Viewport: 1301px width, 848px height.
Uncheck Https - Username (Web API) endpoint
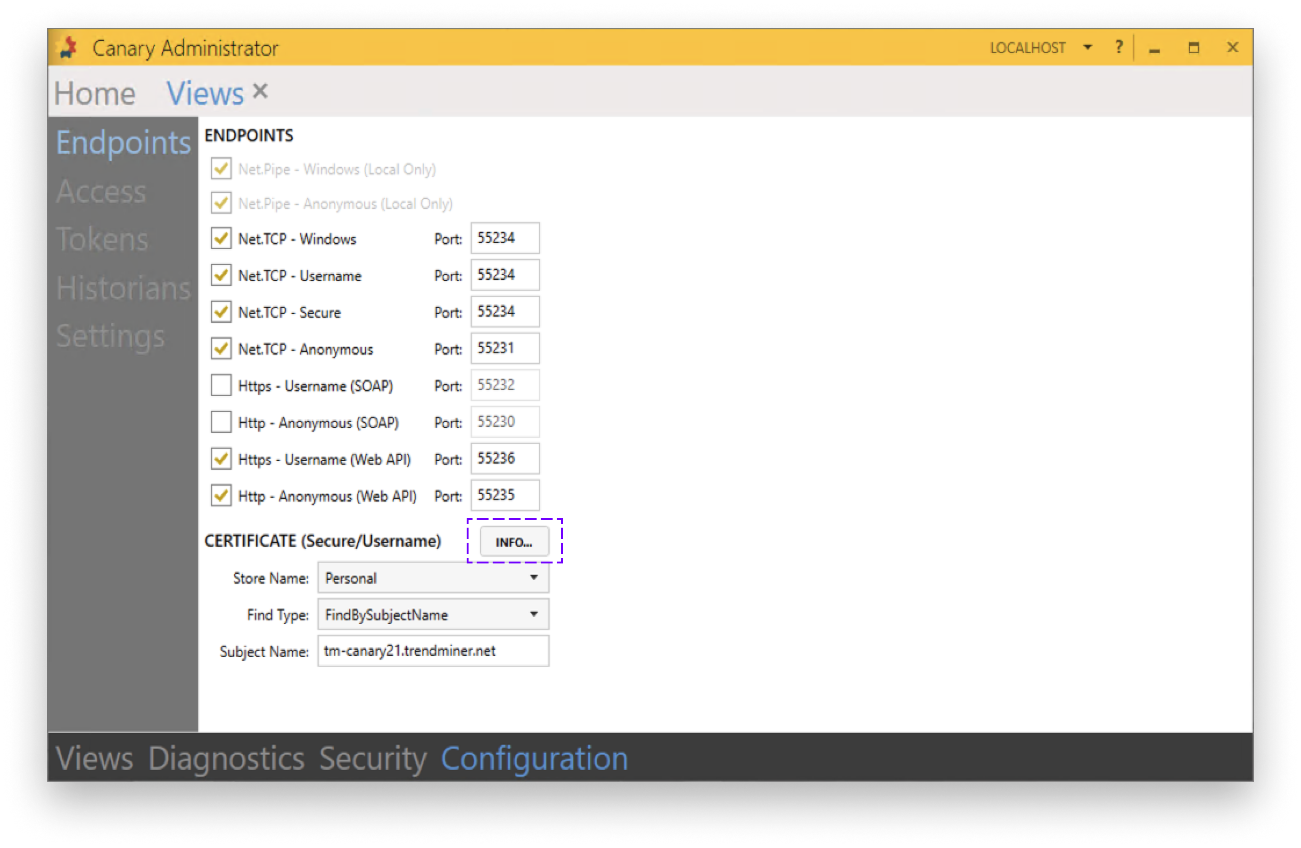tap(221, 459)
